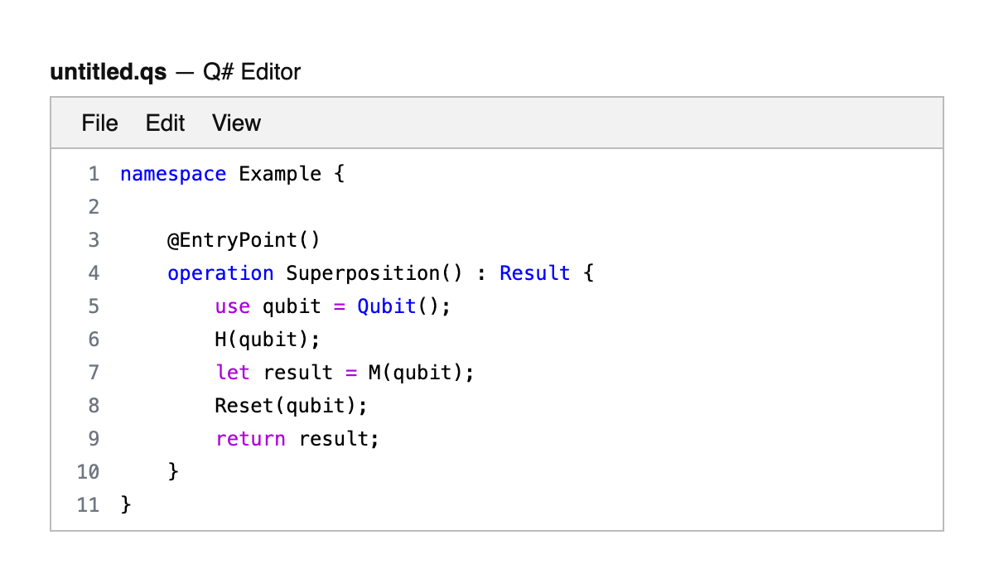The image size is (994, 588).
Task: Place cursor on the Reset(qubit) statement
Action: [x=290, y=406]
